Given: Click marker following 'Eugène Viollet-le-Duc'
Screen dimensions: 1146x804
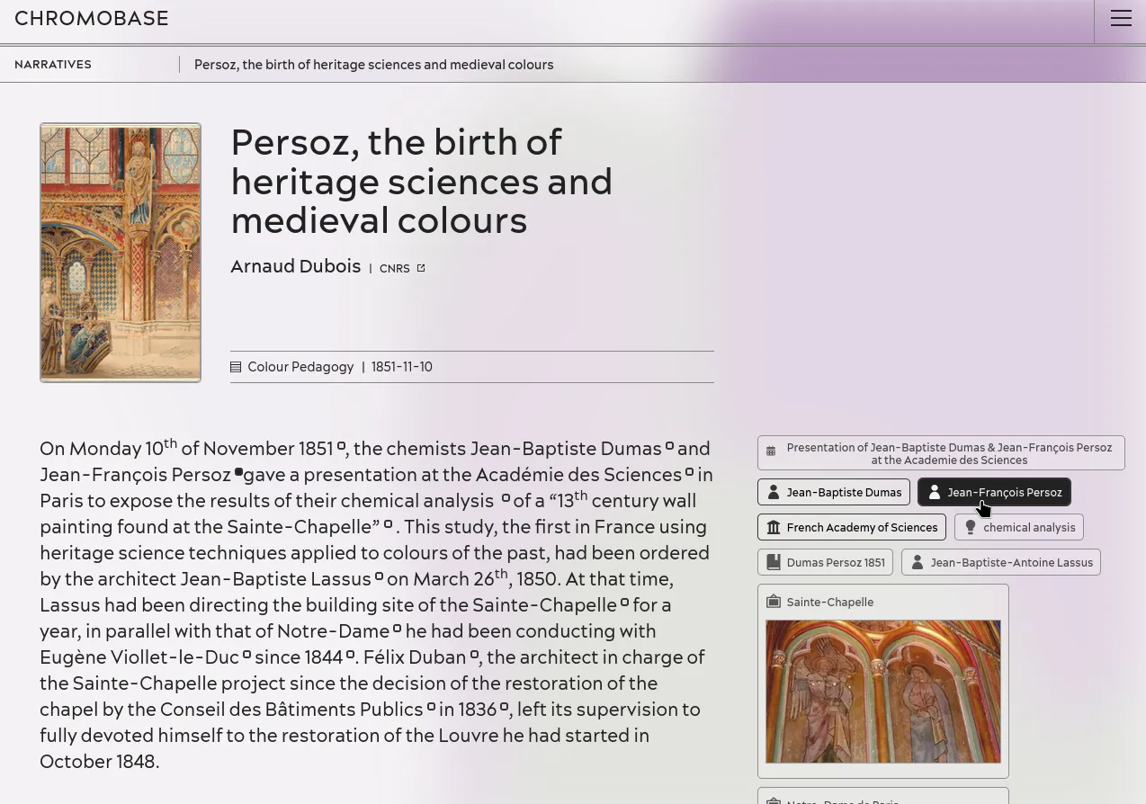Looking at the screenshot, I should (x=247, y=656).
